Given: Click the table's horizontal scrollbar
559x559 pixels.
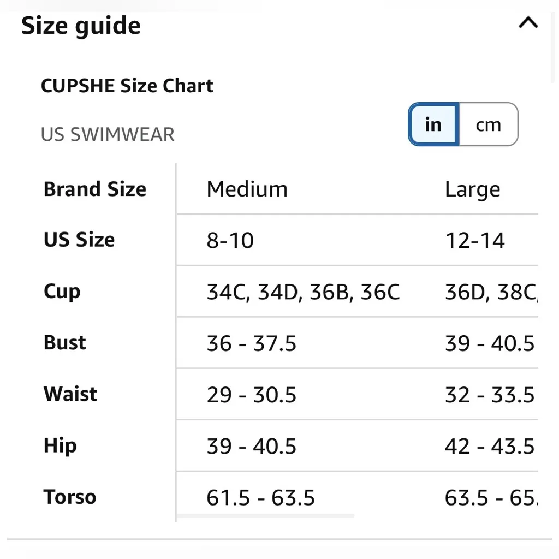Looking at the screenshot, I should [x=265, y=515].
